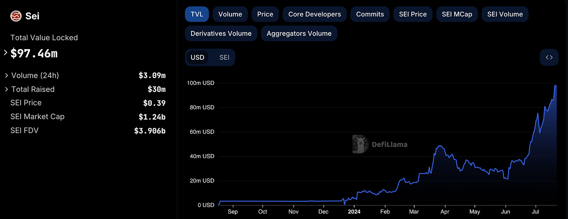The image size is (568, 219).
Task: Toggle the SEI Volume chart metric
Action: 505,14
